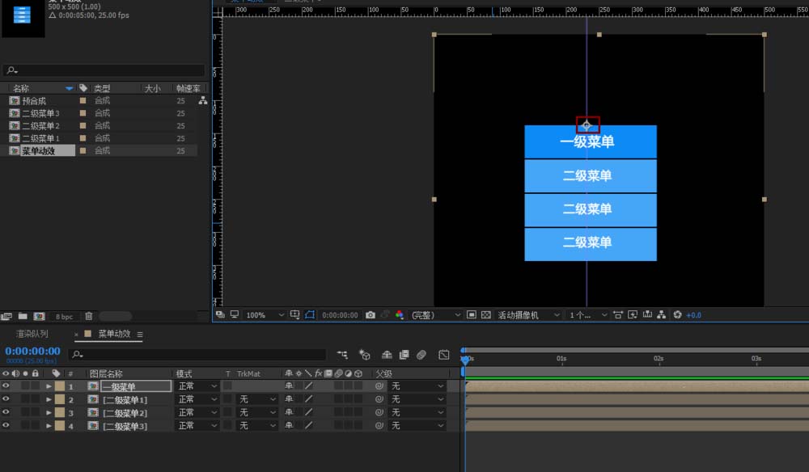Click the tan label color swatch of 预合成

coord(83,100)
